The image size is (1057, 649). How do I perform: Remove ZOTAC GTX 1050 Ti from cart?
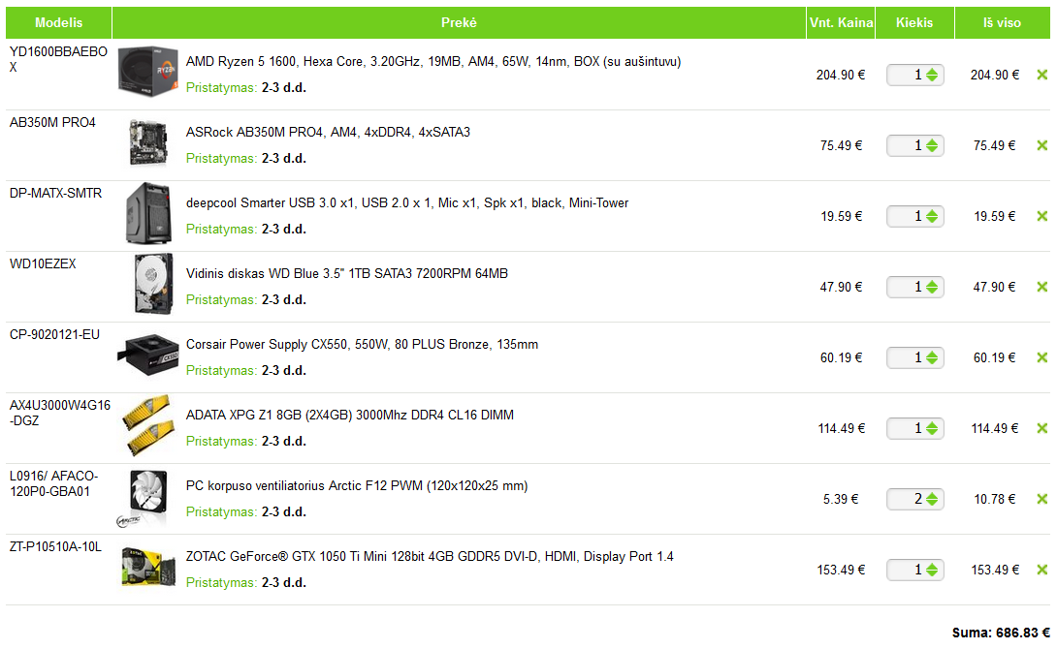point(1041,570)
